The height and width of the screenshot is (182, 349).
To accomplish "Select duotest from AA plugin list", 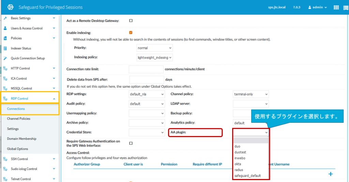I will pyautogui.click(x=251, y=152).
